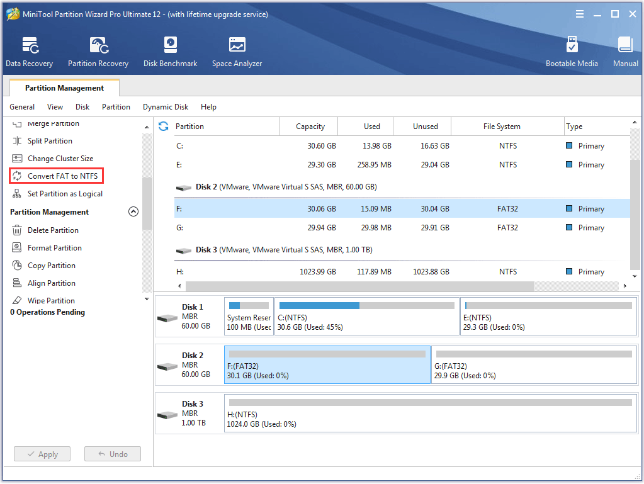Undo the last operation
The height and width of the screenshot is (484, 644).
click(x=112, y=454)
